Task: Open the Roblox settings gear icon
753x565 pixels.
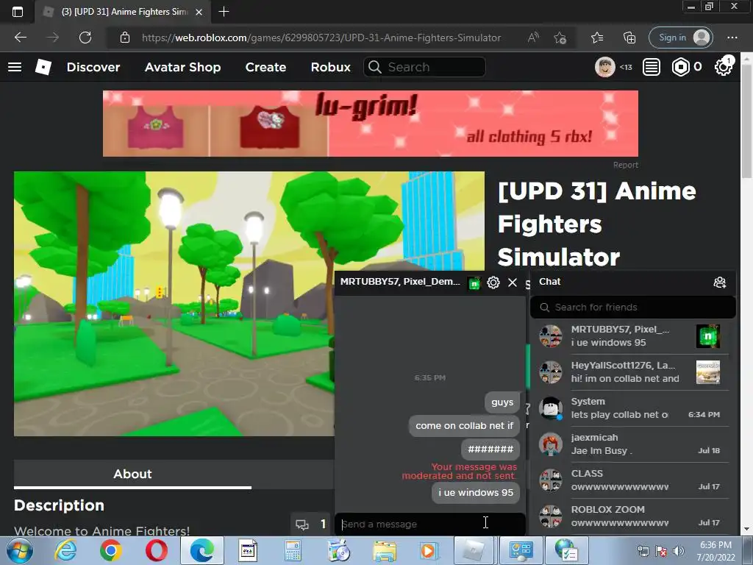Action: click(x=724, y=67)
